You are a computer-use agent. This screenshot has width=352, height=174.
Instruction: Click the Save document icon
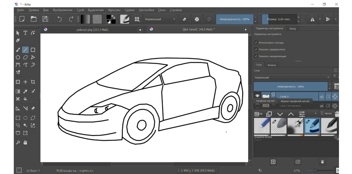45,19
